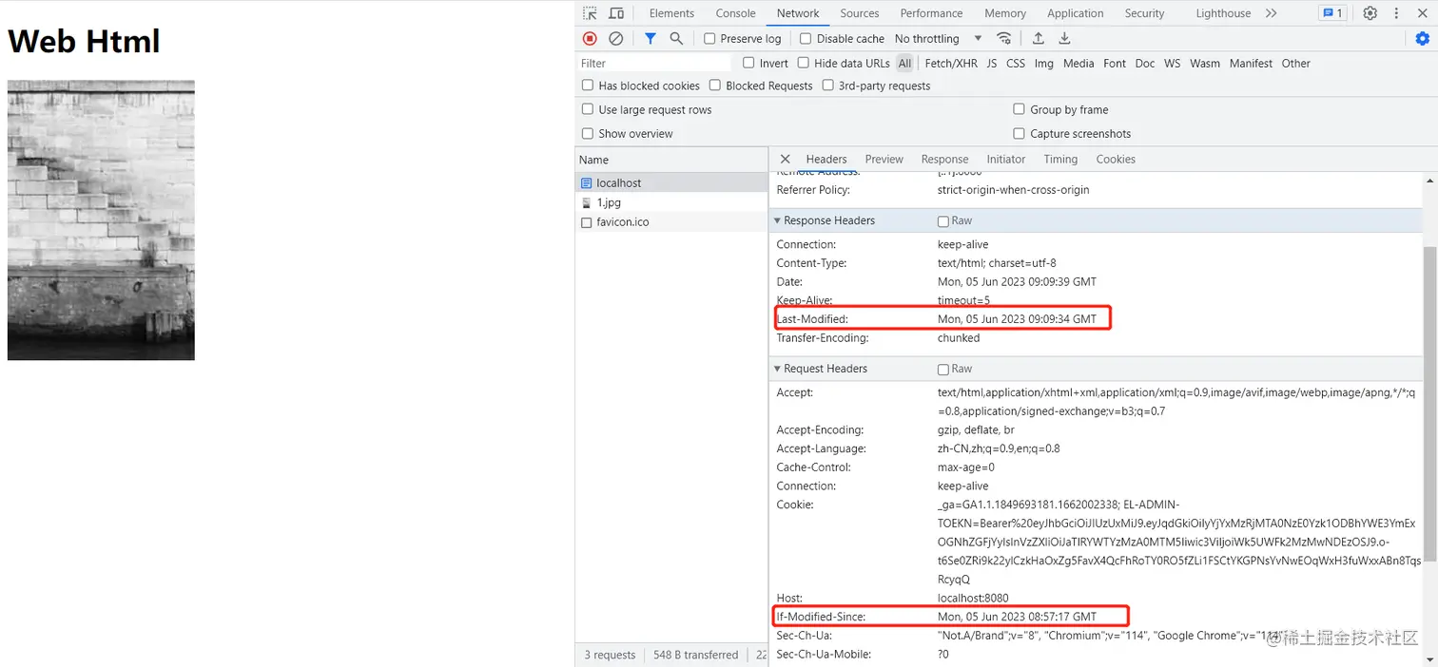
Task: Check Hide data URLs checkbox
Action: click(x=804, y=63)
